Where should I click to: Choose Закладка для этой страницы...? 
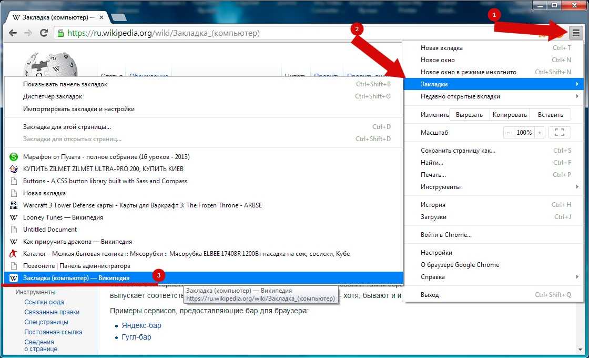204,127
